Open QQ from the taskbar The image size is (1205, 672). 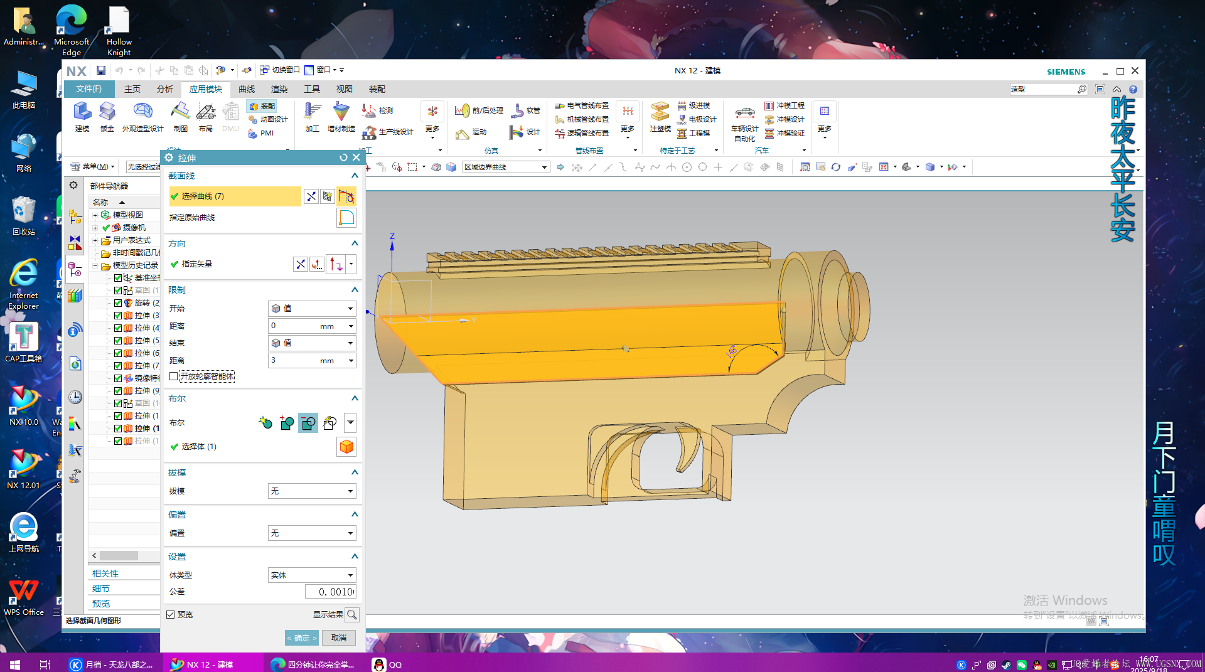(387, 664)
